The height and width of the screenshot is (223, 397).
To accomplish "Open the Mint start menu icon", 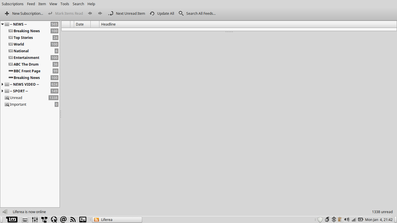I will click(12, 220).
